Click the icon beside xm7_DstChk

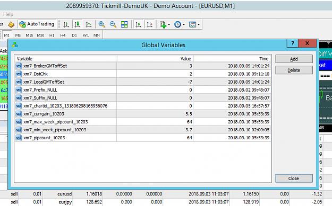point(19,74)
